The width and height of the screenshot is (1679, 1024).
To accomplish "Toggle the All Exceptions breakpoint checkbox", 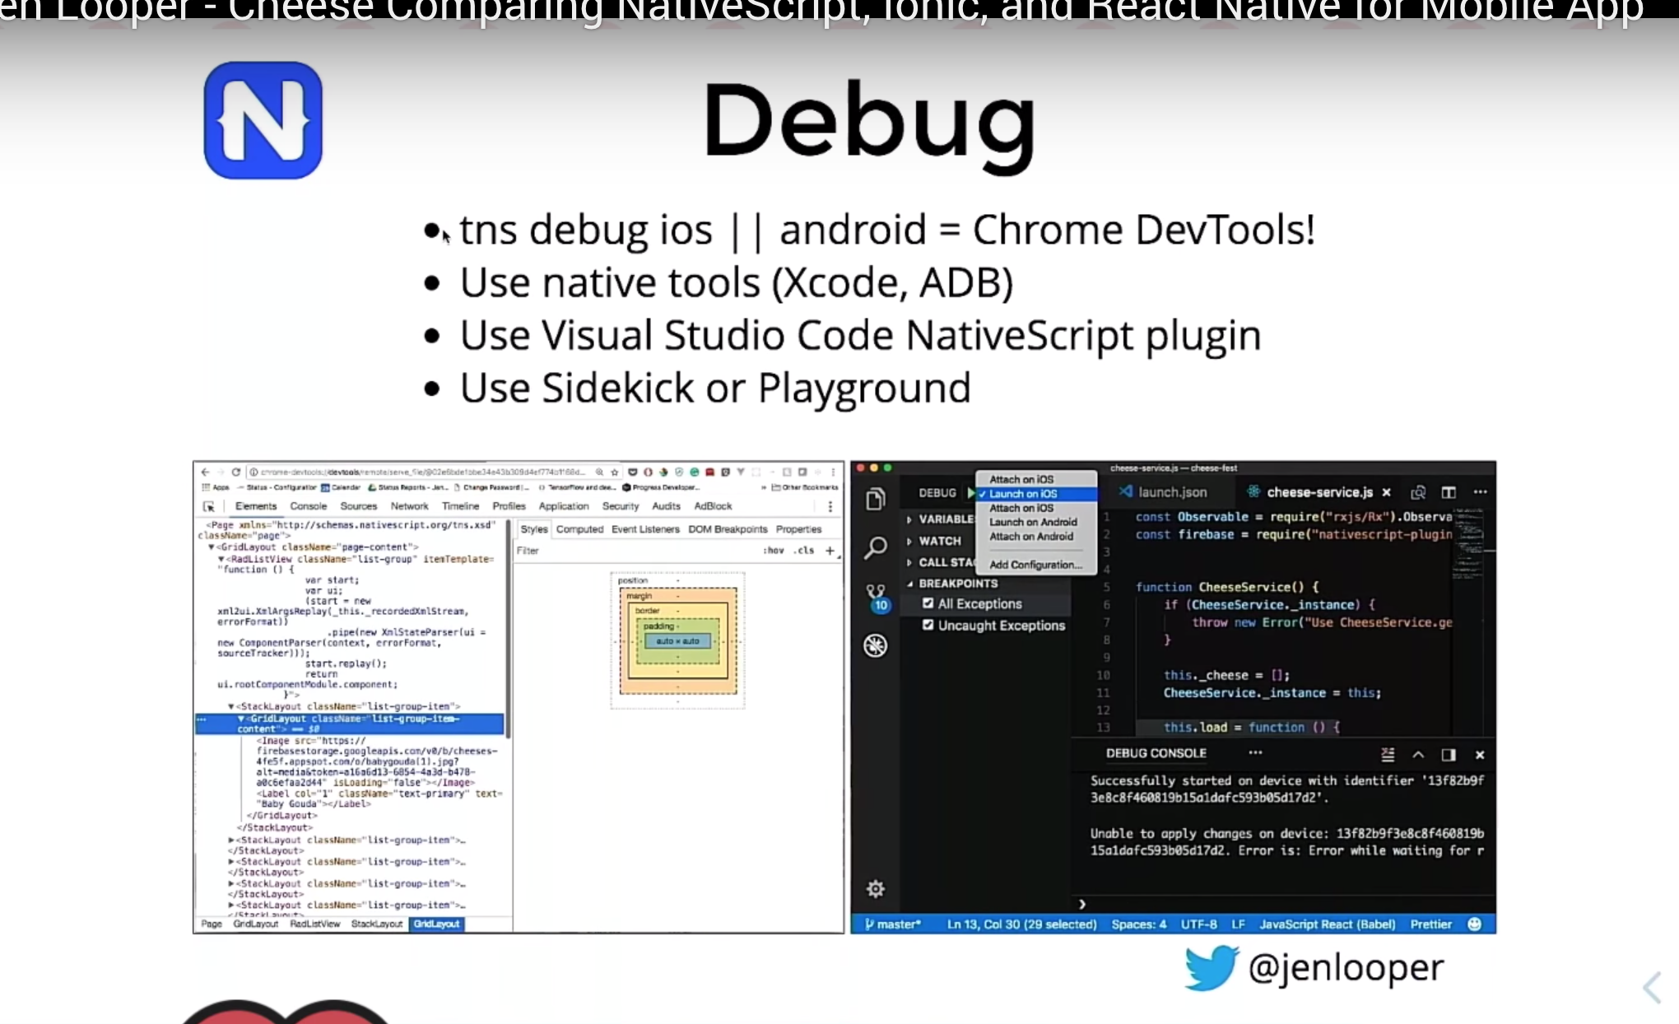I will [x=928, y=603].
